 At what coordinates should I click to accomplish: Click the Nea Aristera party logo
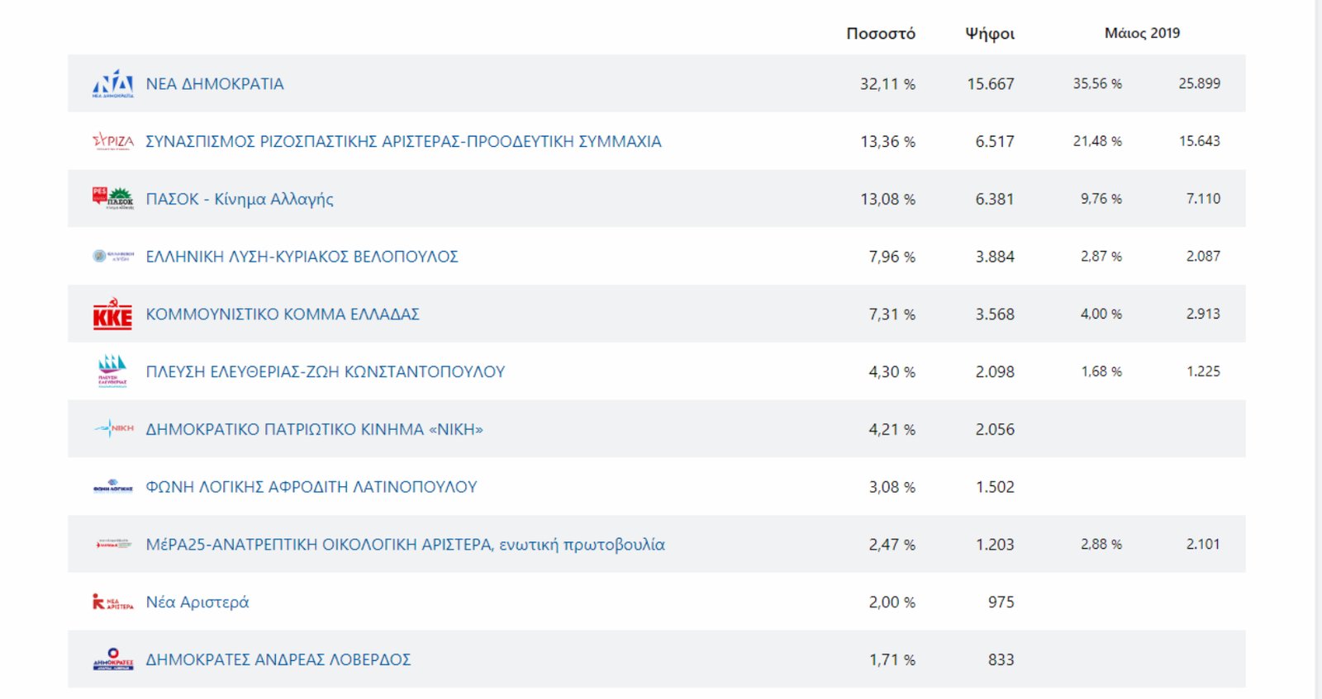pos(112,602)
